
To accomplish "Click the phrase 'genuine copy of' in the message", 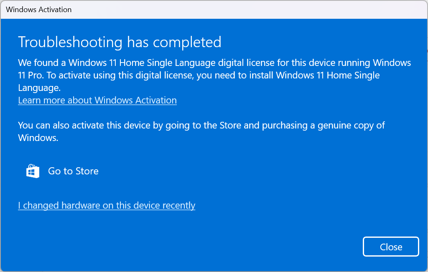I will pyautogui.click(x=351, y=126).
